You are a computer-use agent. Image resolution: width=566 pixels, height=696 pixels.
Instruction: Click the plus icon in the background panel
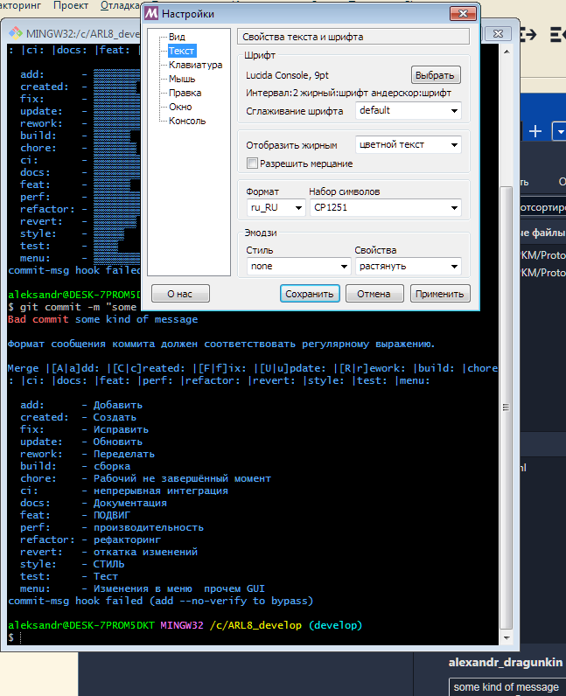535,131
